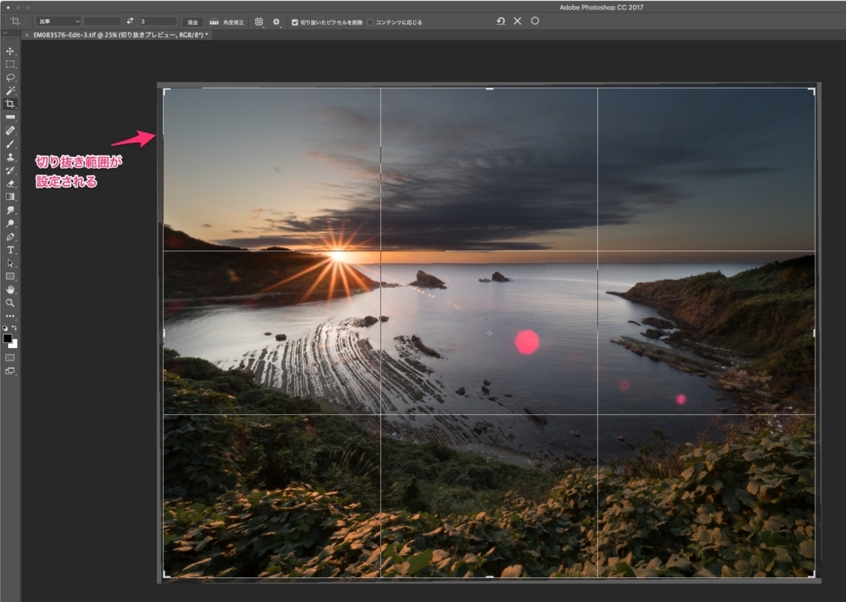The width and height of the screenshot is (846, 602).
Task: Reset to default foreground and background colors
Action: (6, 327)
